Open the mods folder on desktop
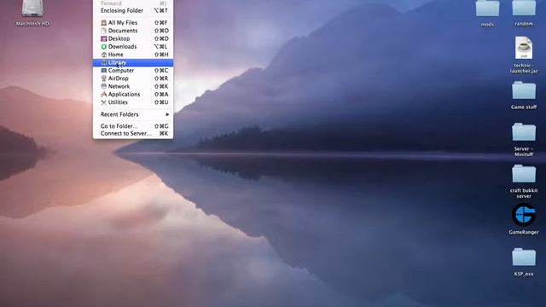Image resolution: width=546 pixels, height=307 pixels. click(x=487, y=9)
